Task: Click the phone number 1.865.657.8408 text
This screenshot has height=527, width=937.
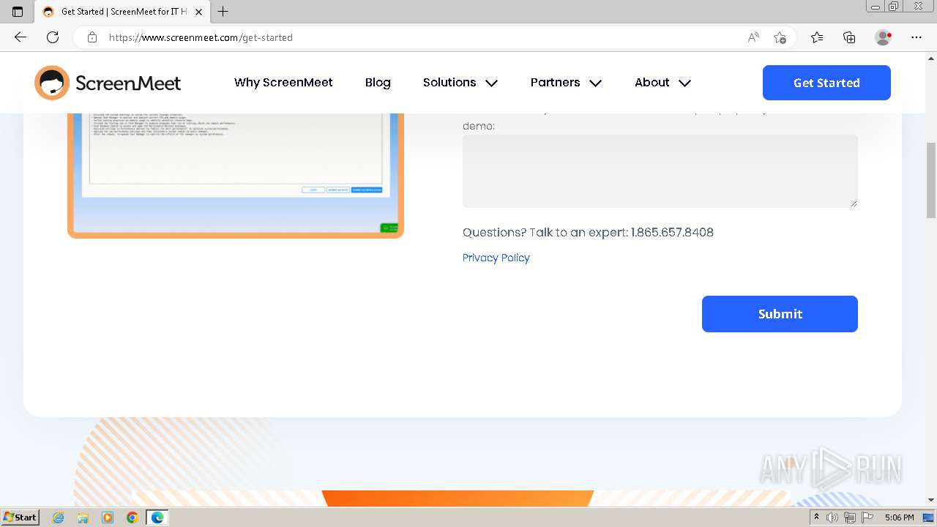Action: click(672, 232)
